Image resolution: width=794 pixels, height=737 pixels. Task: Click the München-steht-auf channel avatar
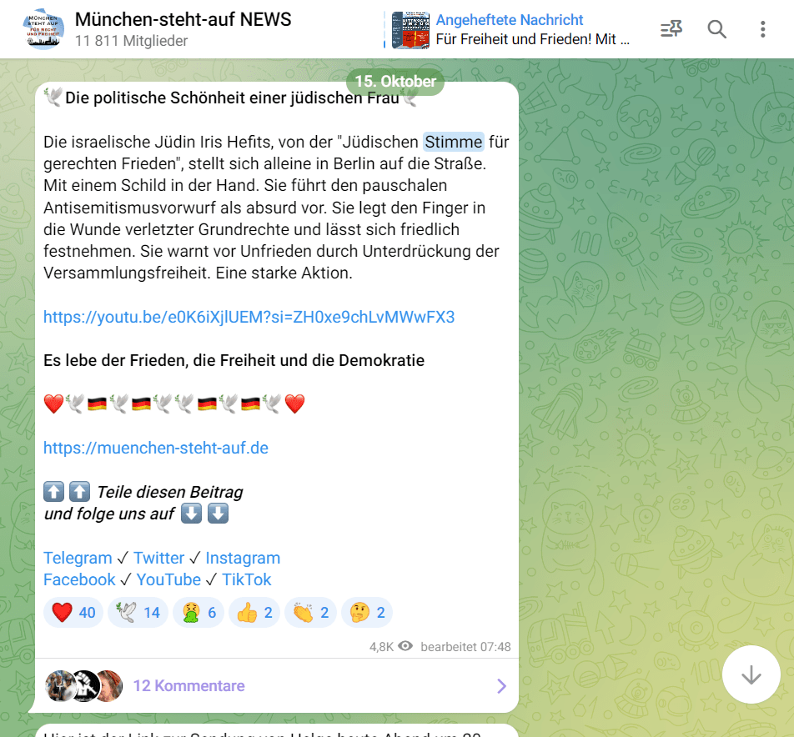[x=43, y=29]
